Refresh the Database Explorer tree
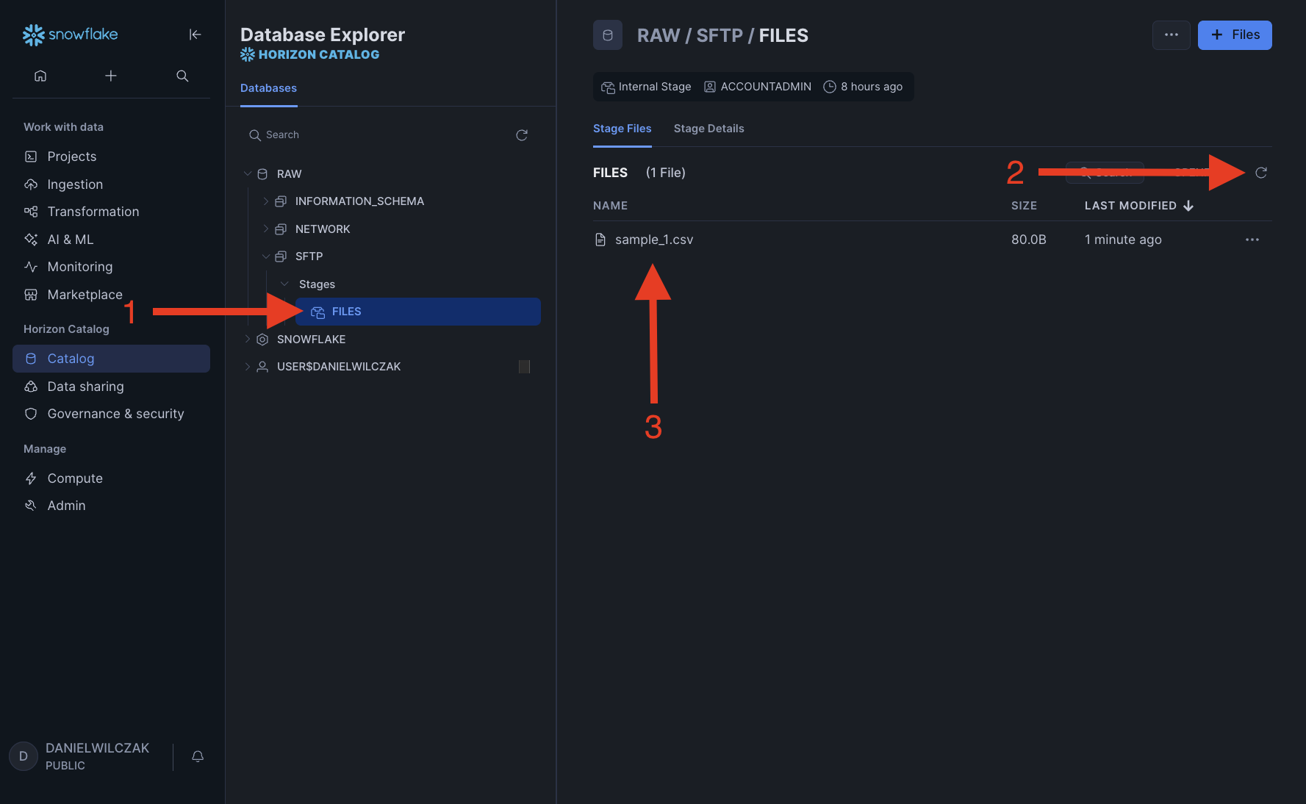 coord(522,135)
